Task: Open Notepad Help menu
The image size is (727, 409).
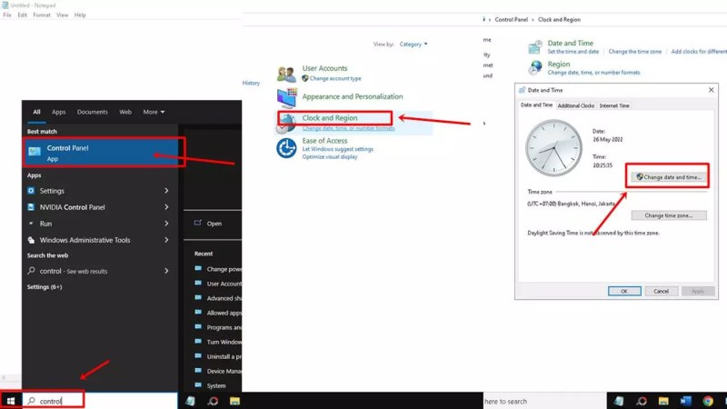Action: point(80,15)
